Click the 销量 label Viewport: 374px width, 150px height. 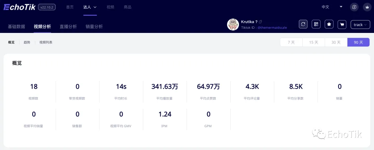point(339,98)
